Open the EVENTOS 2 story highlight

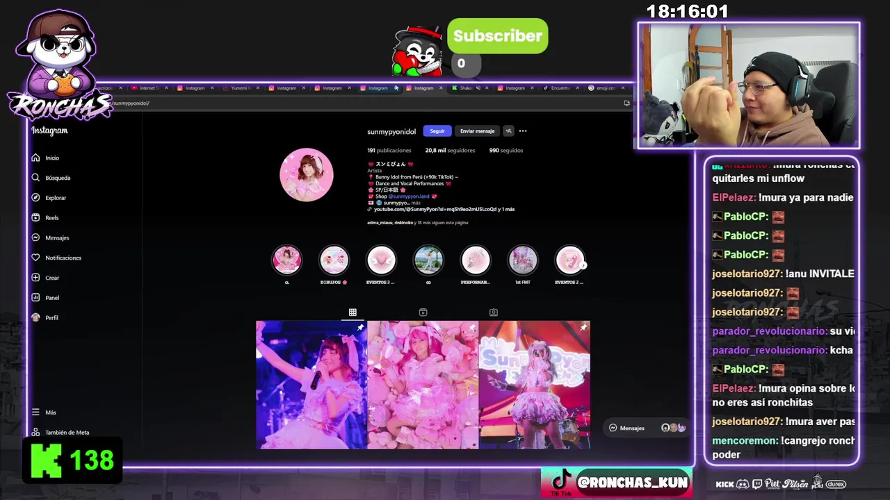(x=569, y=260)
